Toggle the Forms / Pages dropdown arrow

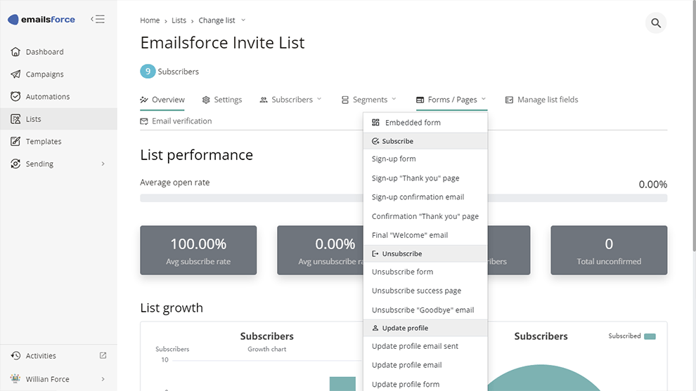coord(484,99)
